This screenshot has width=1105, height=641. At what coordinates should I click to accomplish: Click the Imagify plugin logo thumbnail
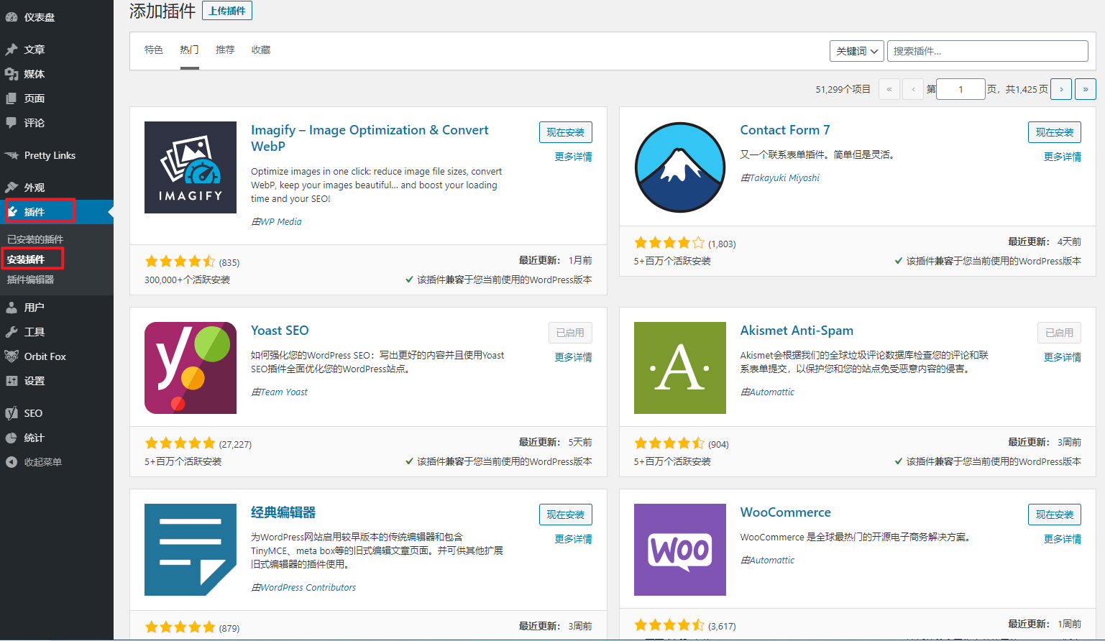(191, 167)
